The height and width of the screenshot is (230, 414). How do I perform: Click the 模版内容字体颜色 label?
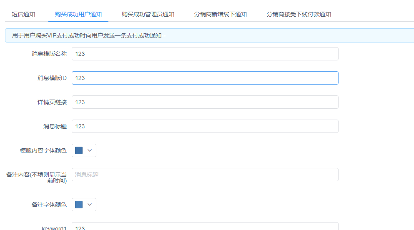(43, 150)
